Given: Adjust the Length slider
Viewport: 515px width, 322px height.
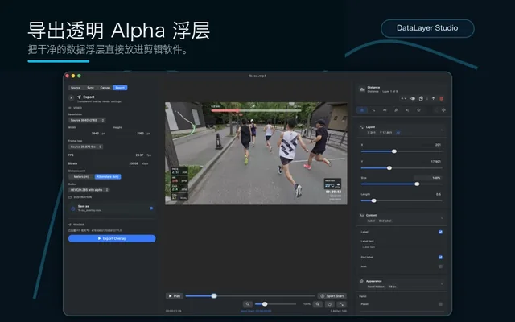Looking at the screenshot, I should click(402, 200).
